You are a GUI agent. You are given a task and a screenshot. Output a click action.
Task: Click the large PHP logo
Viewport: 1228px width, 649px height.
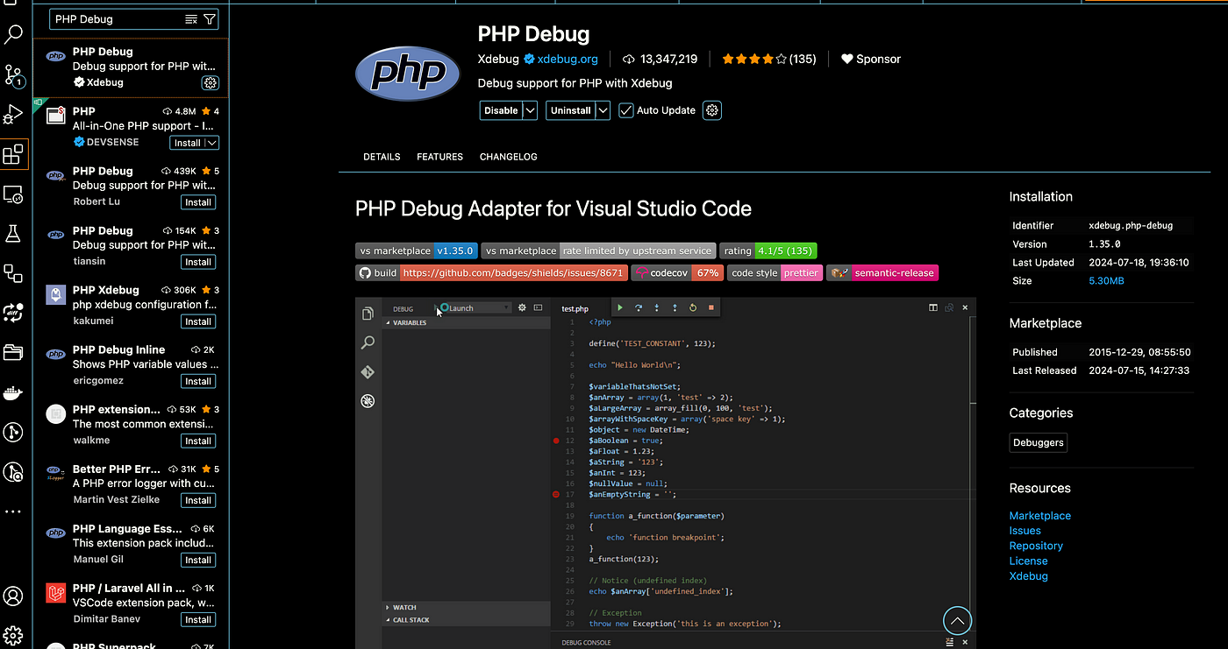[408, 73]
